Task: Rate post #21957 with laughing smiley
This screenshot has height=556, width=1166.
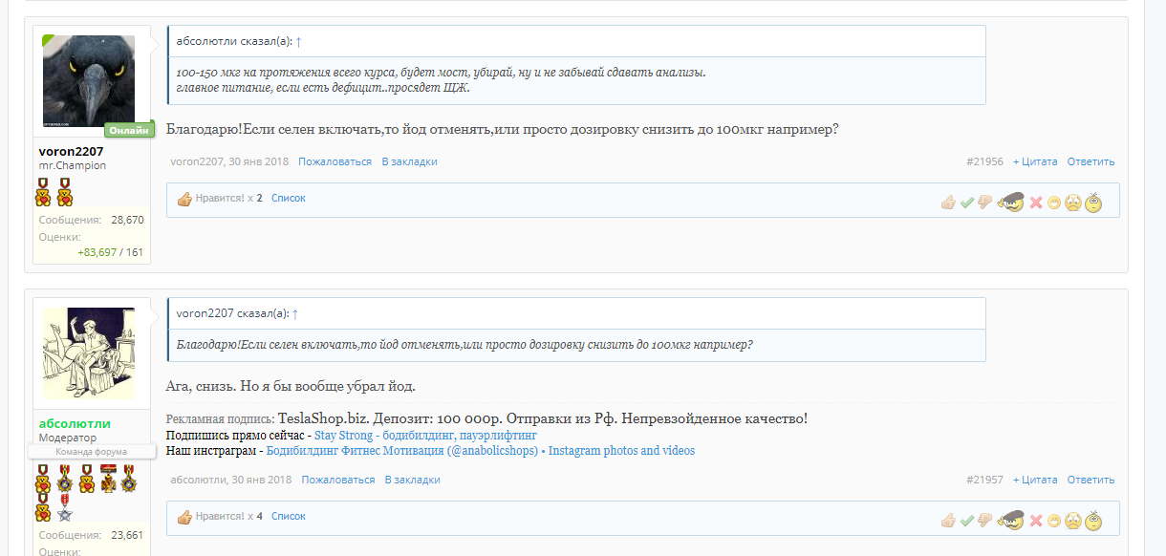Action: click(x=1054, y=521)
